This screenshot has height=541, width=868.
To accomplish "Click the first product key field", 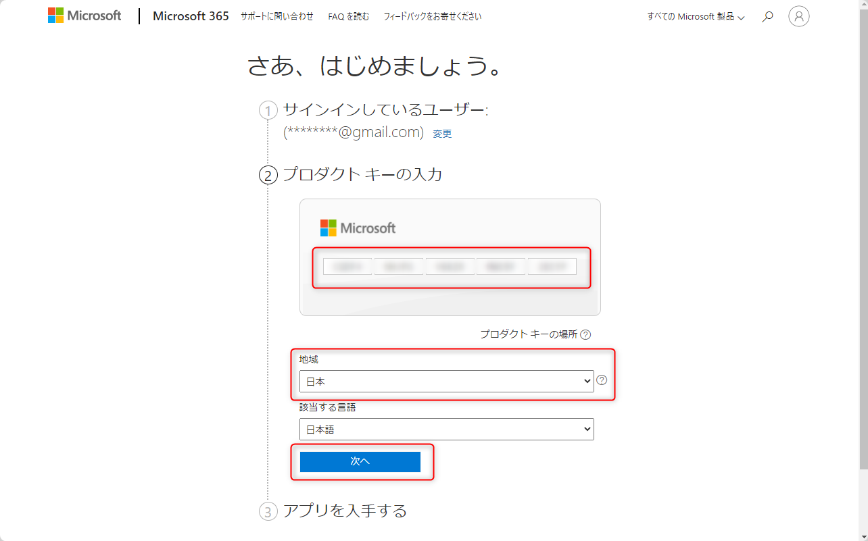I will click(x=347, y=267).
